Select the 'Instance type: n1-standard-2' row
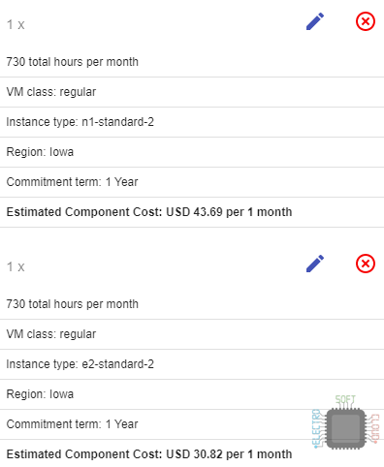384x467 pixels. [192, 122]
